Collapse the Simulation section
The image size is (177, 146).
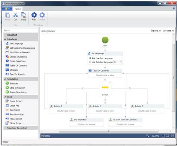click(5, 79)
